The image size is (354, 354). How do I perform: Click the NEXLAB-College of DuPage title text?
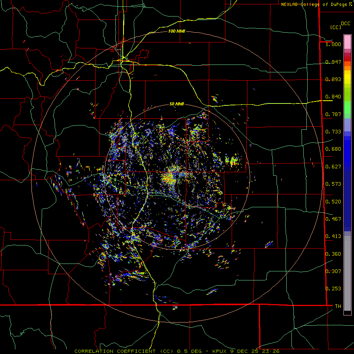click(315, 4)
